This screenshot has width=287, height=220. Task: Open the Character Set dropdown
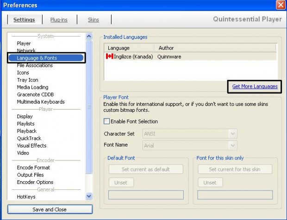click(190, 134)
